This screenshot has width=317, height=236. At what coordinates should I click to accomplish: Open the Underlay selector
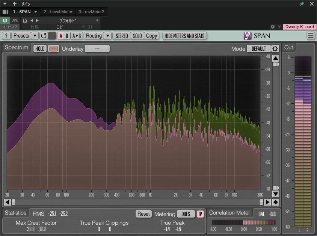97,48
